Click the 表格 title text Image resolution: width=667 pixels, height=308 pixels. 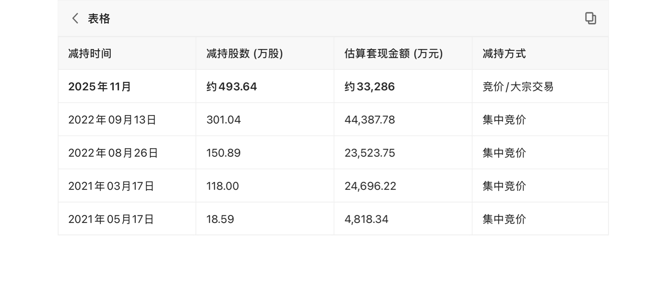[x=99, y=18]
